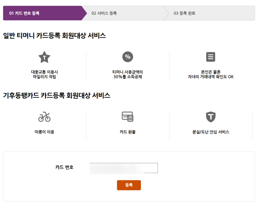Click the card refund coins icon
The height and width of the screenshot is (205, 261).
(x=127, y=117)
